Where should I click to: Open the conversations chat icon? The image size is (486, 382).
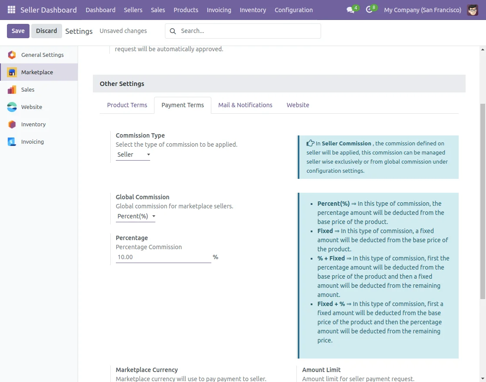[x=350, y=10]
